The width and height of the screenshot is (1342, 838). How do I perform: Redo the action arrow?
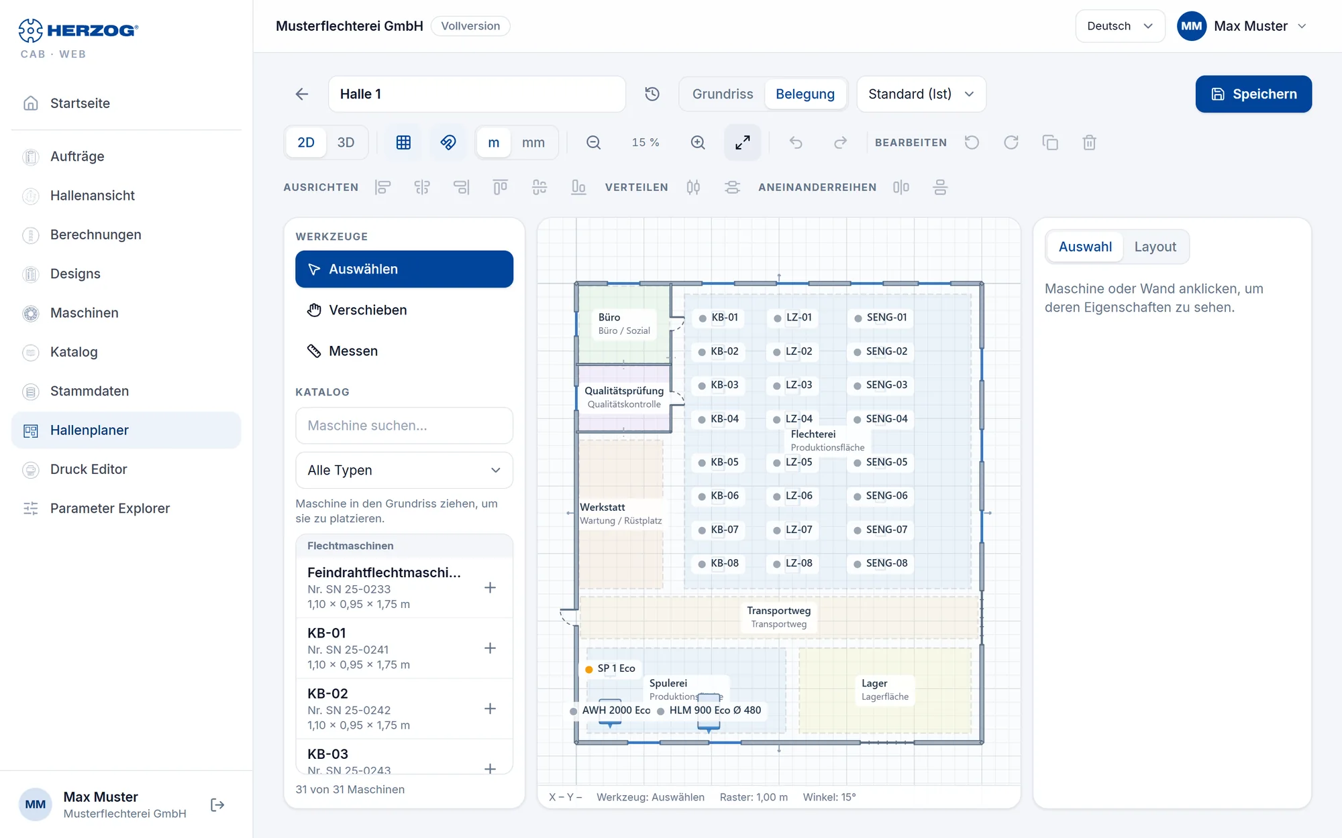point(840,142)
